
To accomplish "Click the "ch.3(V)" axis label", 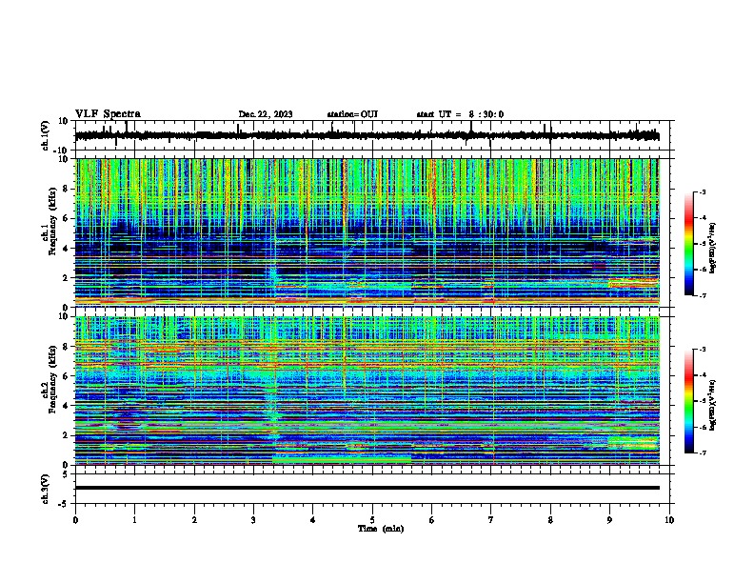I will 46,489.
